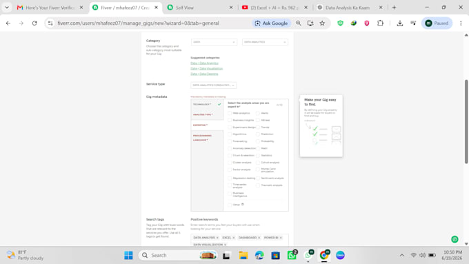Viewport: 469px width, 264px height.
Task: Check the Business insights checkbox
Action: (x=230, y=120)
